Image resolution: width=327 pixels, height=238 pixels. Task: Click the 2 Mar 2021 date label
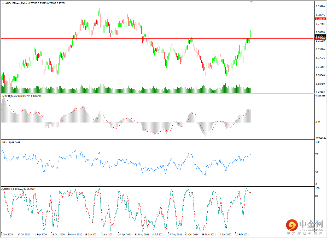click(x=108, y=235)
